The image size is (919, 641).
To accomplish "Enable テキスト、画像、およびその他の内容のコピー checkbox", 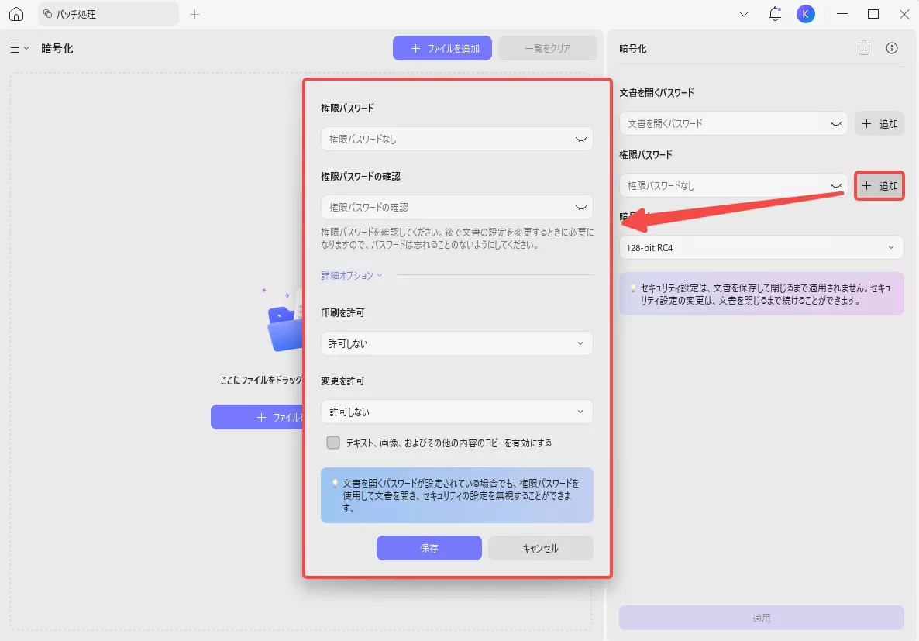I will (333, 443).
